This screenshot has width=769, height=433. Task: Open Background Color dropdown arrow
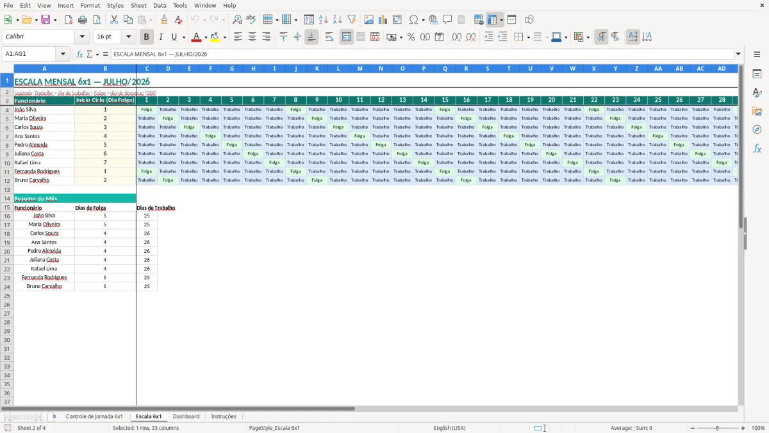coord(224,37)
